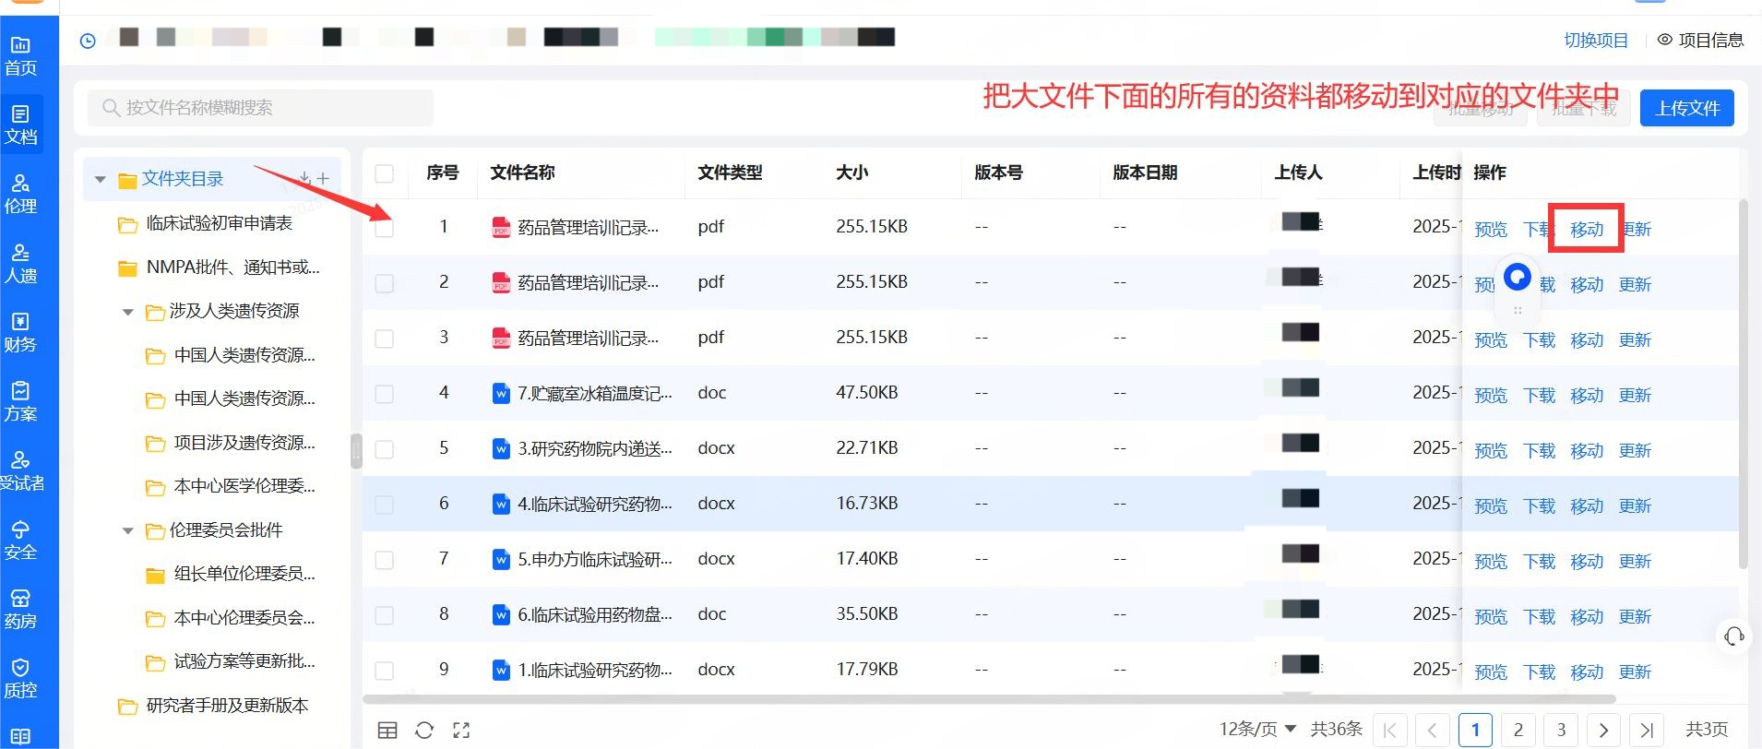Collapse the 伦理委员会批件 folder node
The image size is (1762, 749).
click(x=128, y=531)
